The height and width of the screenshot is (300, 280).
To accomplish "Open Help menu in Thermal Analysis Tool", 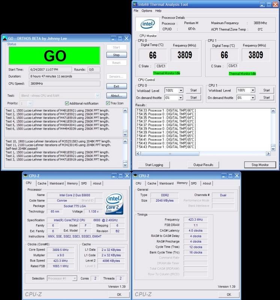I will pyautogui.click(x=158, y=11).
